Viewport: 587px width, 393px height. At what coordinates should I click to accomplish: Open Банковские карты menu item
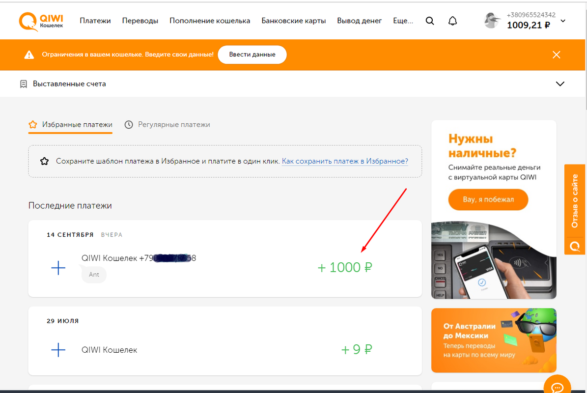294,21
